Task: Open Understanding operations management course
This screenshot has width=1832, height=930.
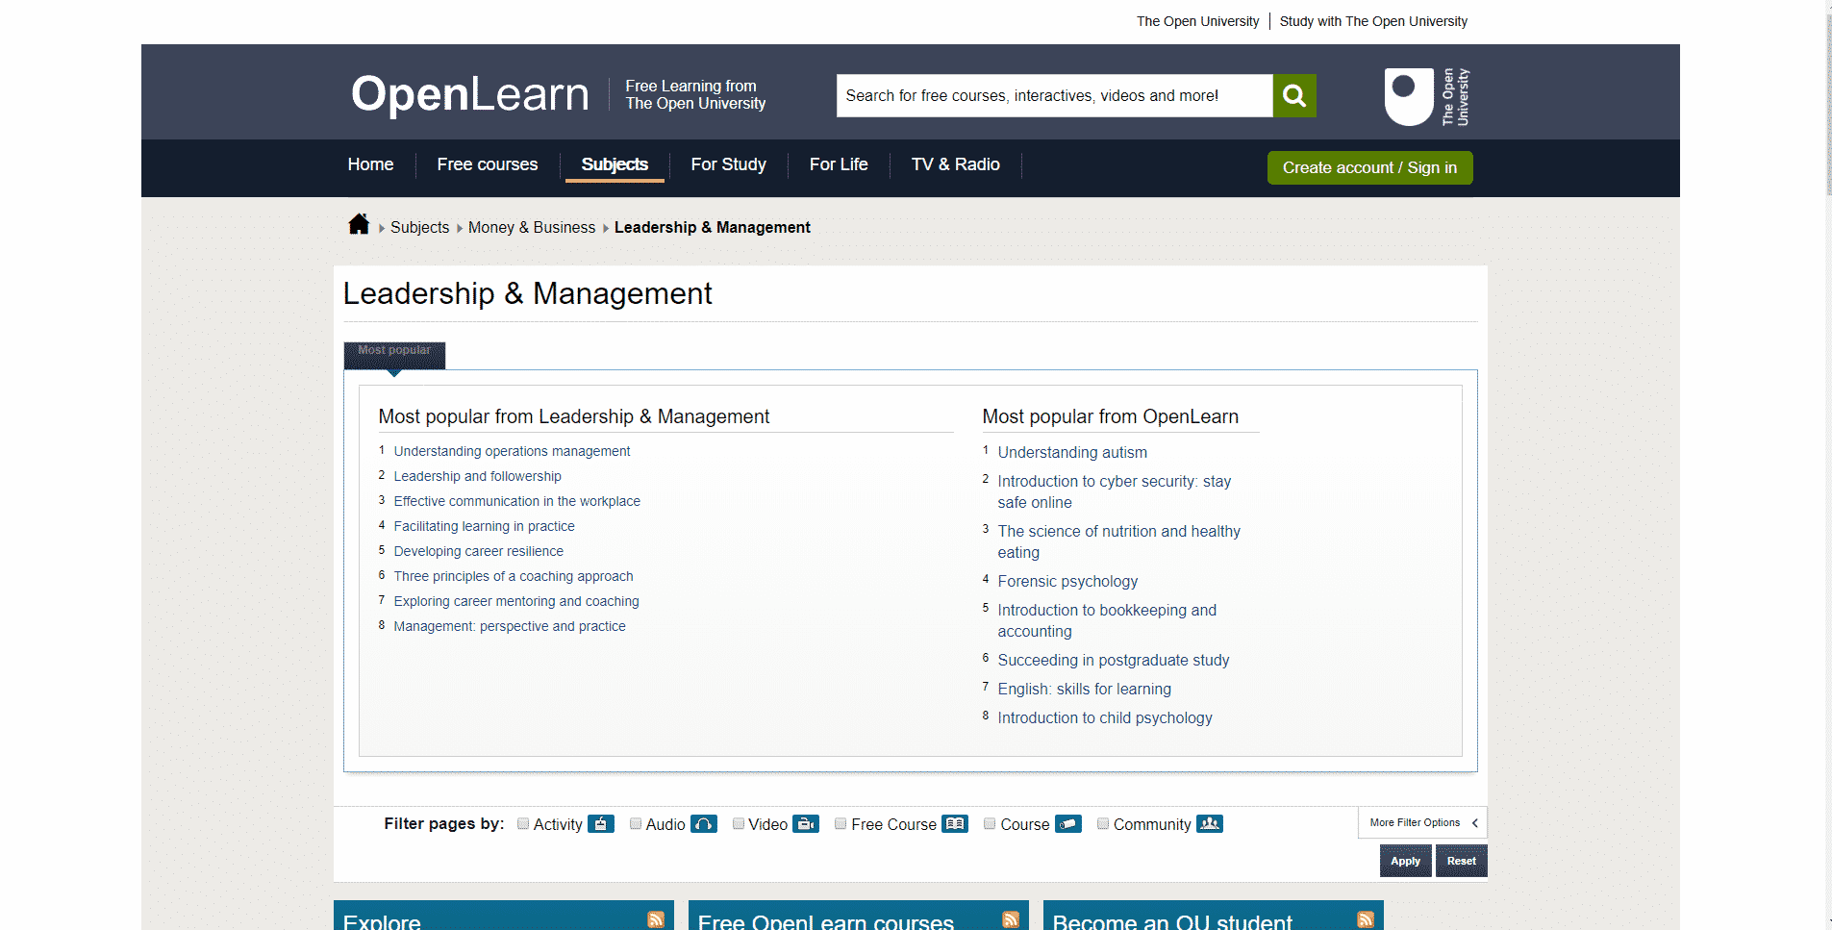Action: (x=512, y=451)
